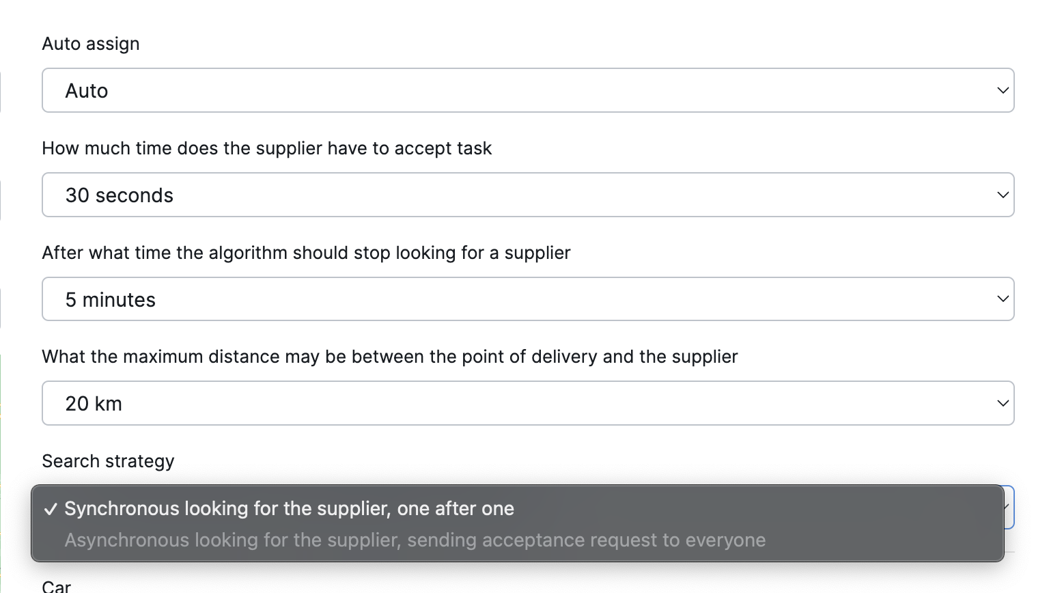Click the chevron on the 30 seconds field
Screen dimensions: 1049x593
(1003, 195)
